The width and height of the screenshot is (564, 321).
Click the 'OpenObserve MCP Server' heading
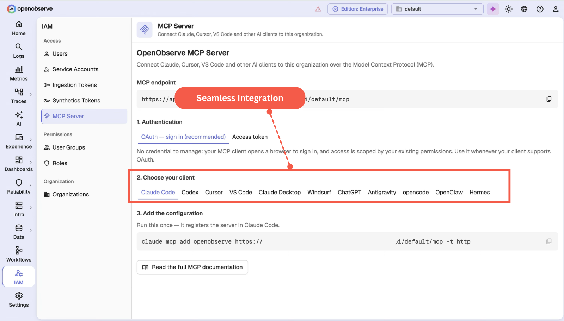coord(183,53)
